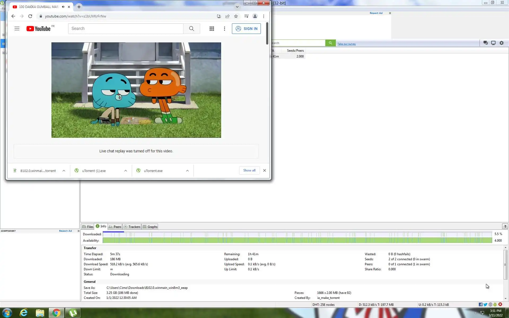Click the green search button in uTorrent

coord(330,43)
